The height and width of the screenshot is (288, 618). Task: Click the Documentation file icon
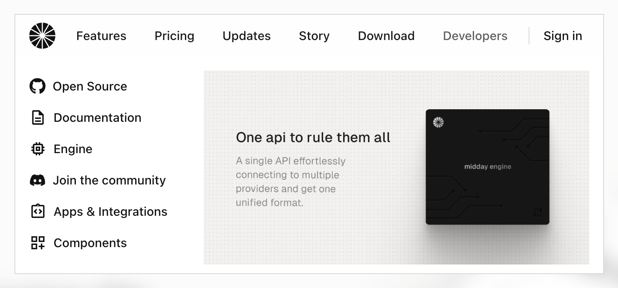[x=38, y=118]
